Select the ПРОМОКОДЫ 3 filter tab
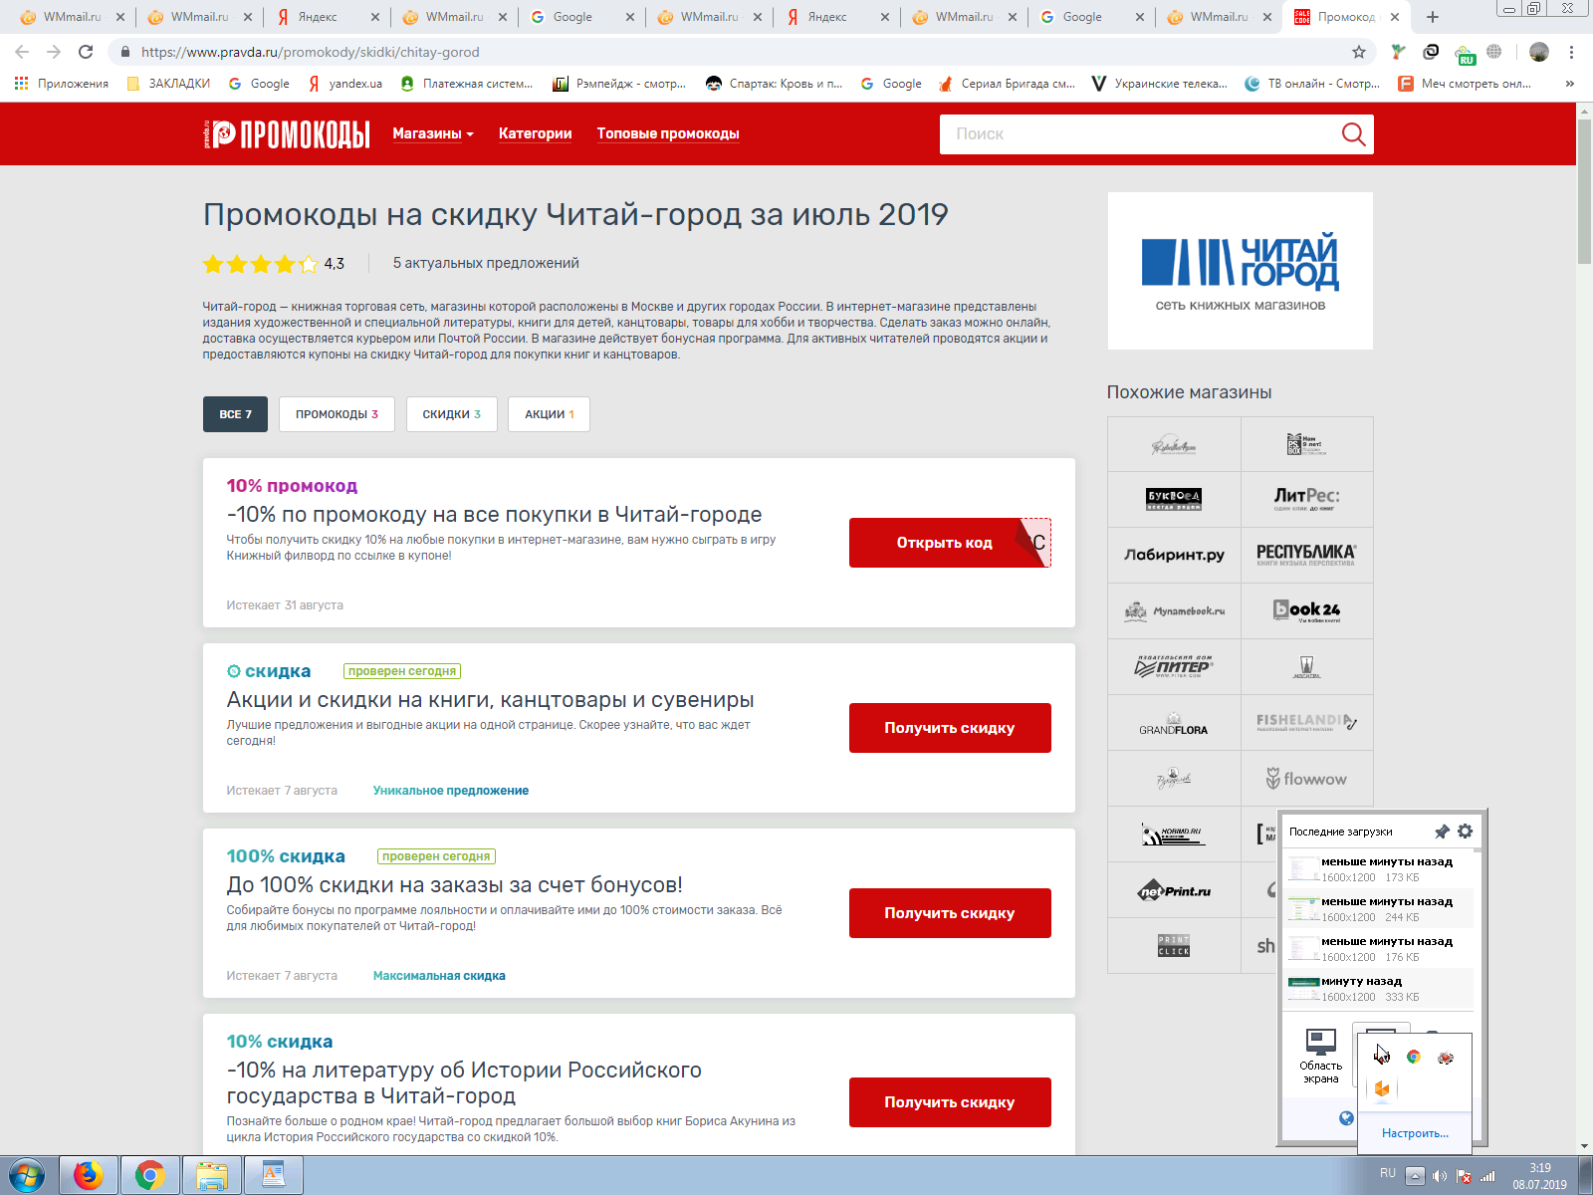Screen dimensions: 1593x1195 [337, 414]
